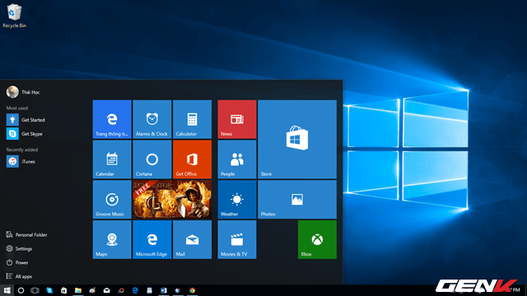This screenshot has width=527, height=296.
Task: Click the Windows Start button
Action: click(x=7, y=290)
